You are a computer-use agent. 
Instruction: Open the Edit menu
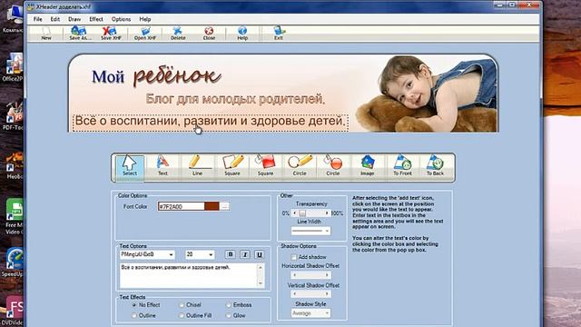[x=55, y=19]
